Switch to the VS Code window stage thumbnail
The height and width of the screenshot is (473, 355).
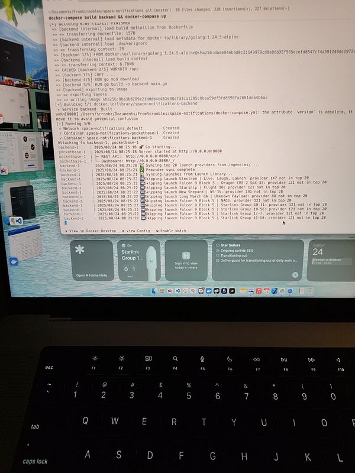[x=22, y=200]
